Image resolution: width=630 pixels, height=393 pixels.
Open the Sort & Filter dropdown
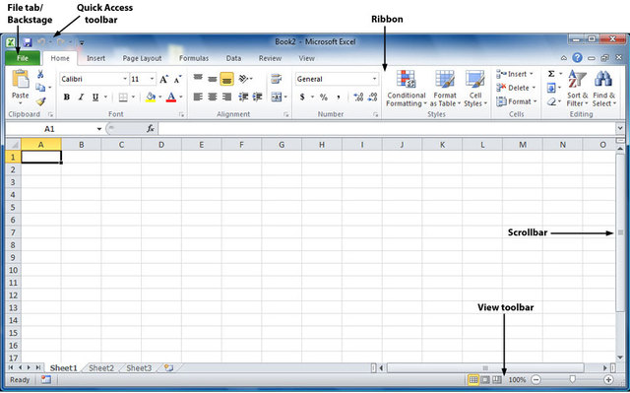578,89
